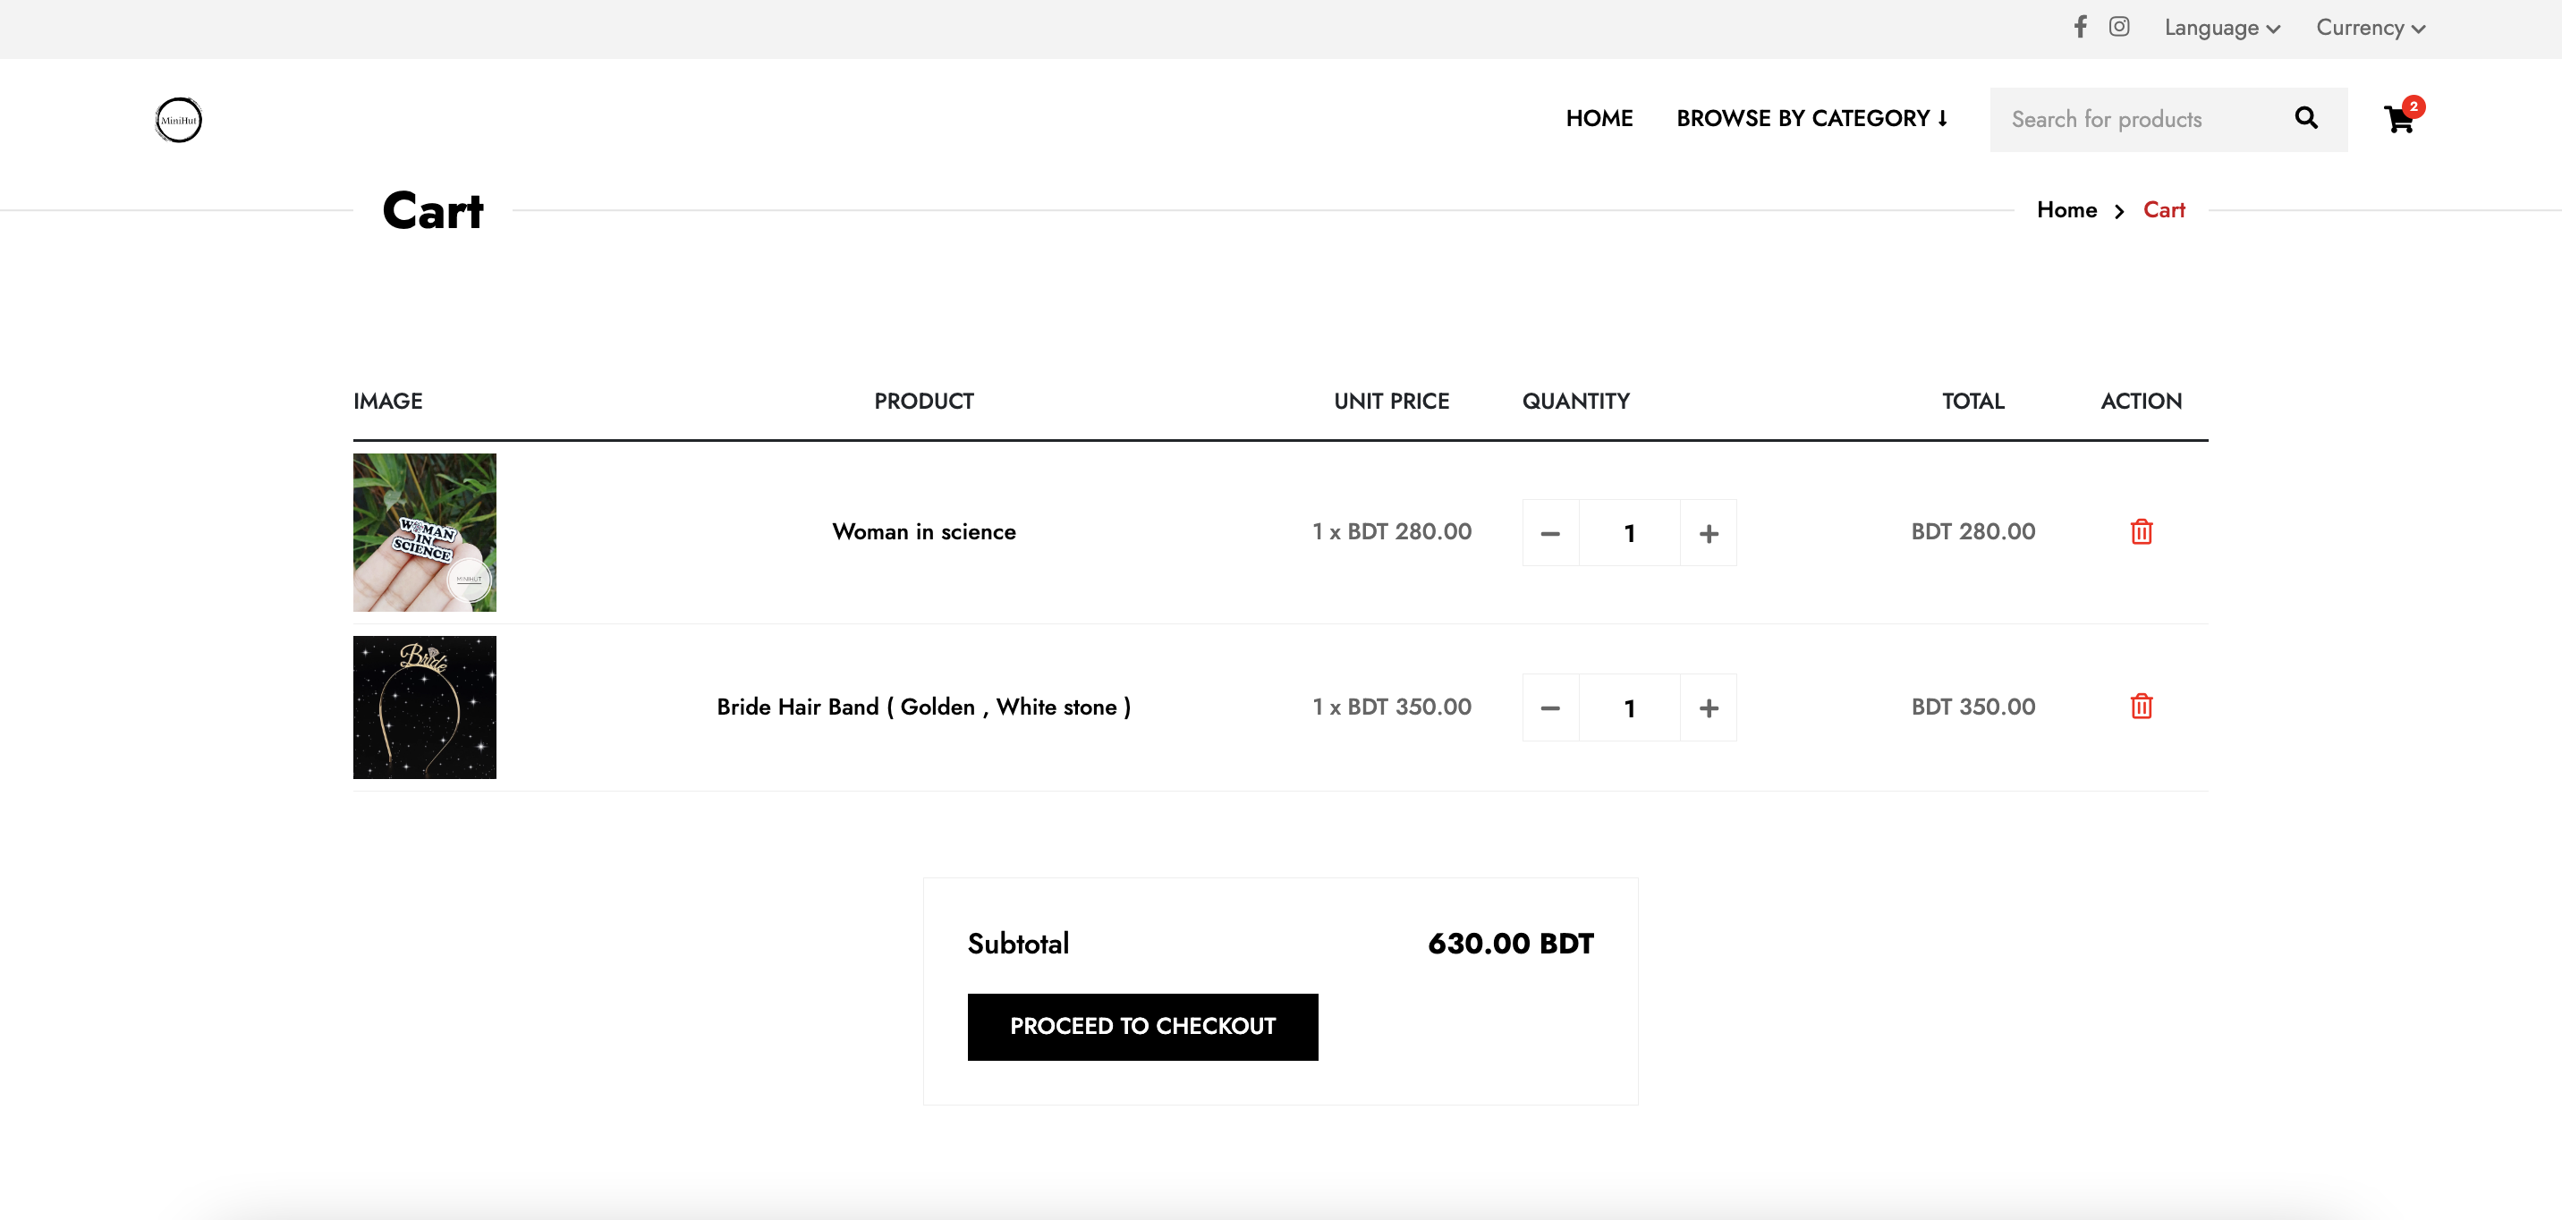Image resolution: width=2562 pixels, height=1220 pixels.
Task: Click the search magnifier icon
Action: click(x=2306, y=118)
